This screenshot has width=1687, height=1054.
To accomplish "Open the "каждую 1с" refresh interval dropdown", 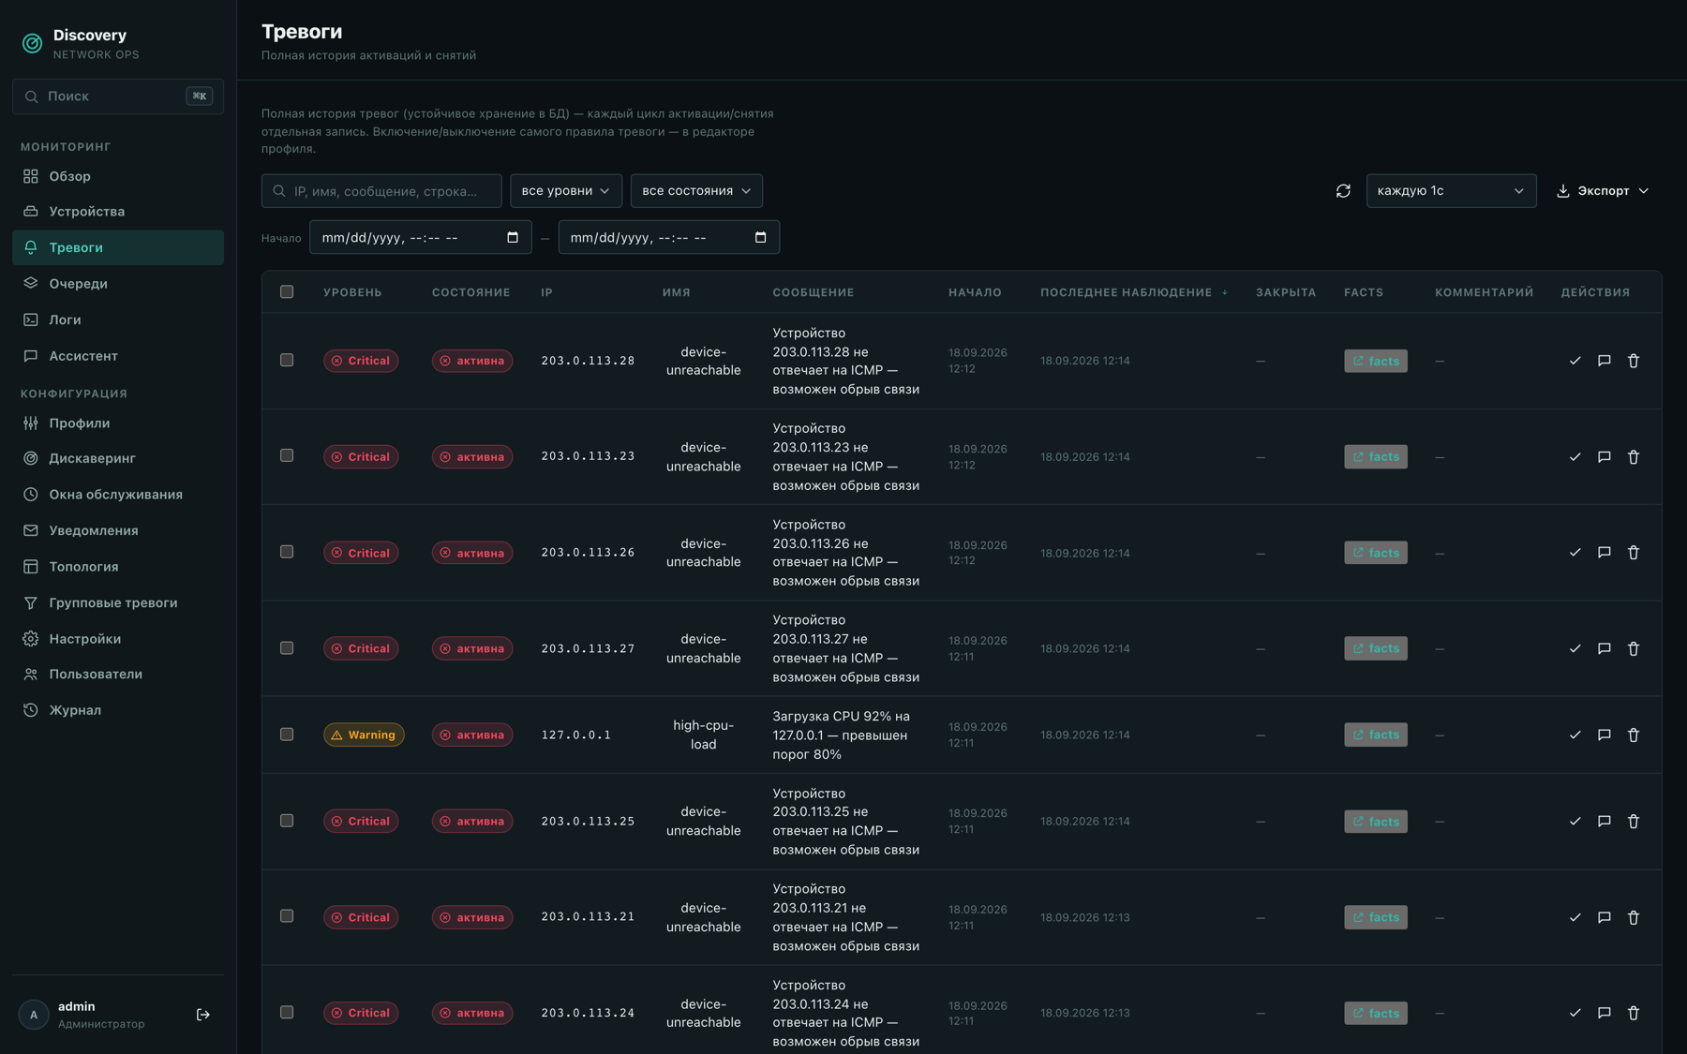I will (x=1451, y=191).
